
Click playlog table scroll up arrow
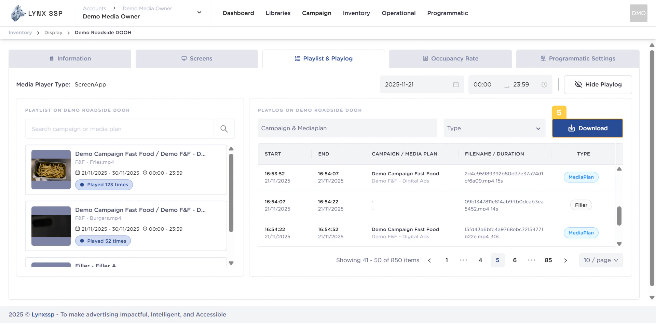tap(619, 169)
